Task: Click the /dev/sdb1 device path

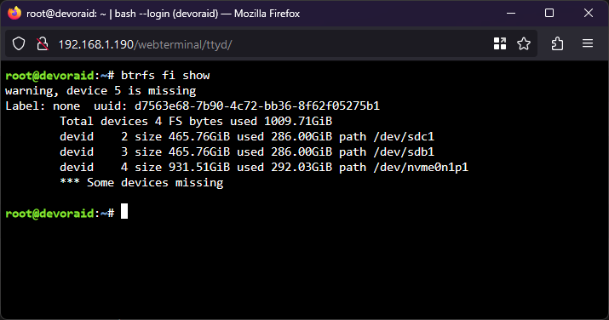Action: coord(404,151)
